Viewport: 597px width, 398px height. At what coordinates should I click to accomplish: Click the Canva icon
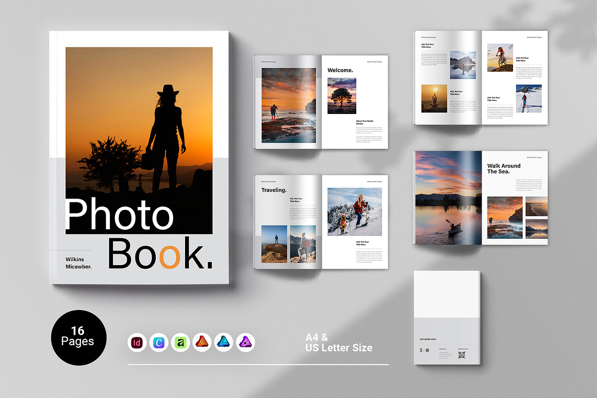[x=159, y=342]
